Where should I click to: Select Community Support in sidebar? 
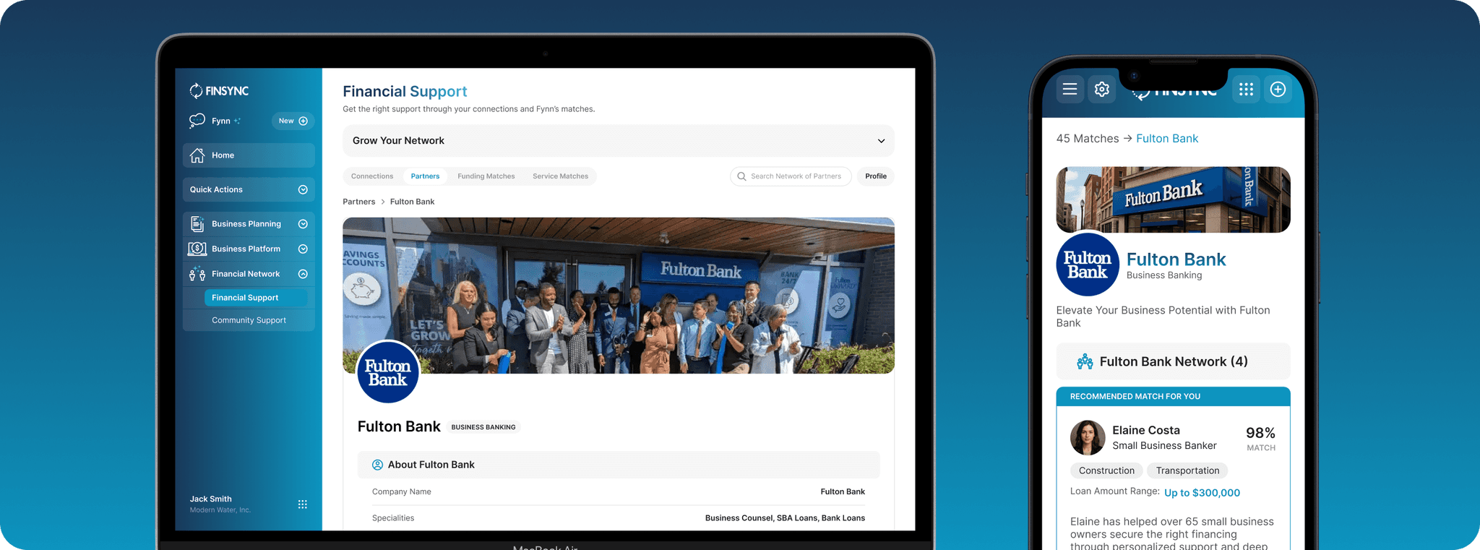249,320
